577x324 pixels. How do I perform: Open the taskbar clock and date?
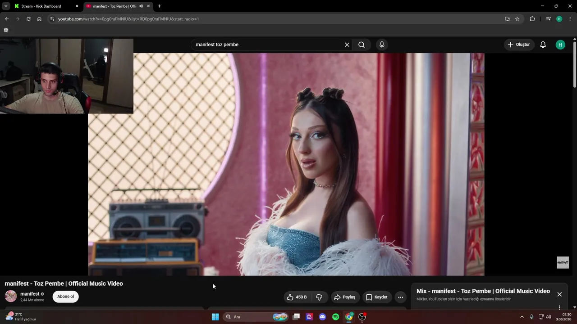click(563, 317)
